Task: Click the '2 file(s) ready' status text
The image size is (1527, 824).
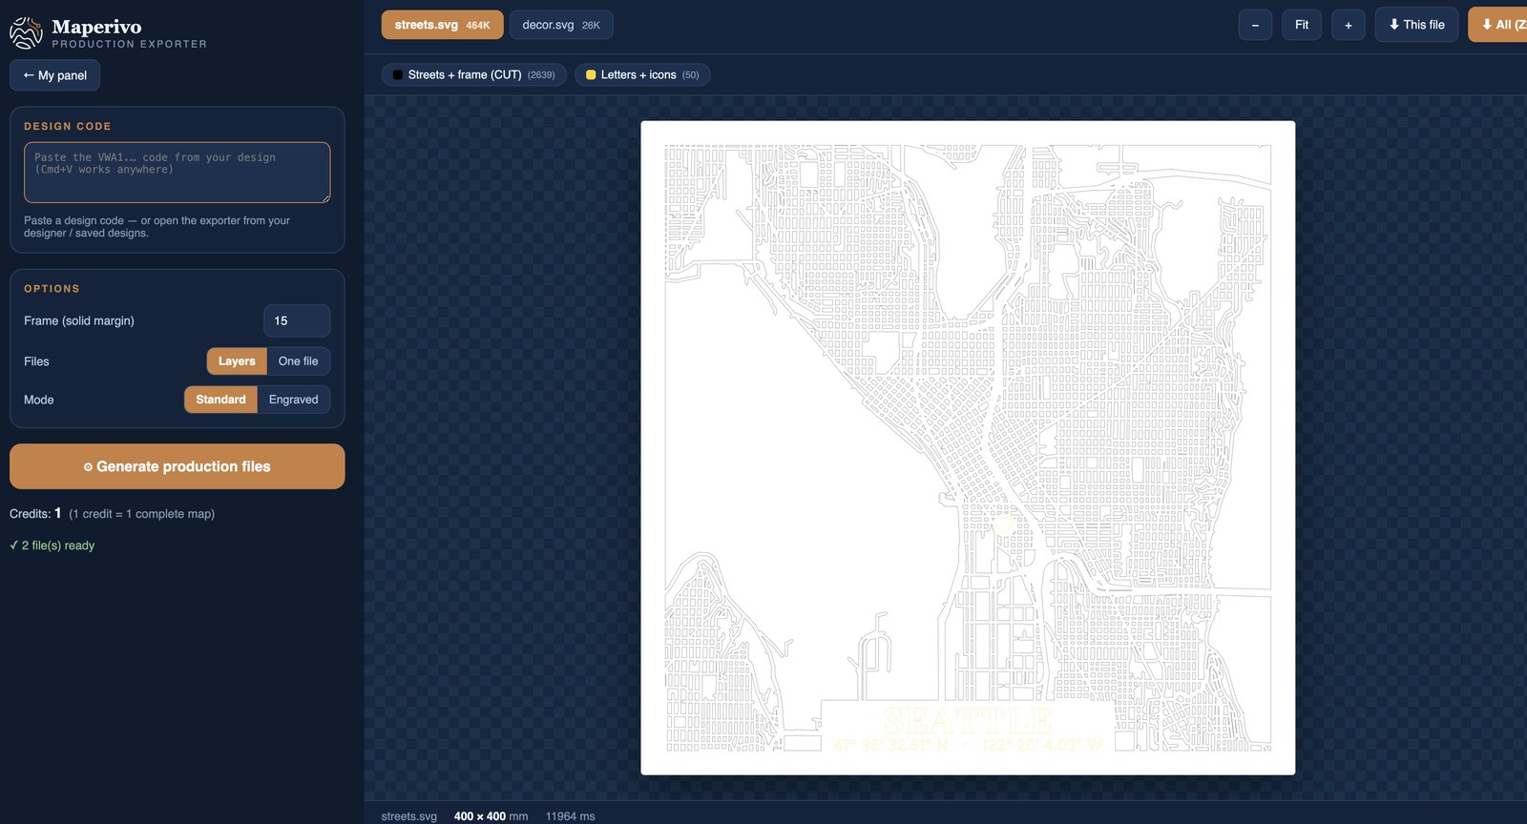Action: pos(52,546)
